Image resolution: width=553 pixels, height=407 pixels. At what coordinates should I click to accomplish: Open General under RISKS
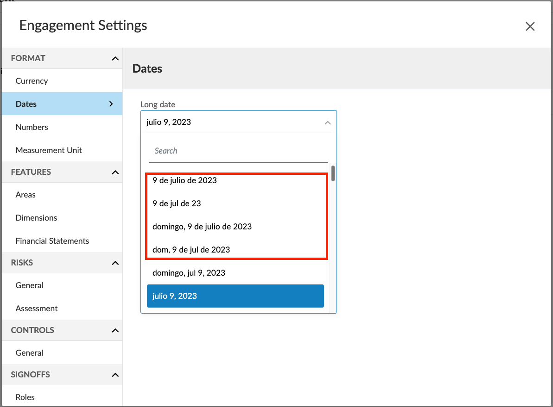pyautogui.click(x=62, y=285)
